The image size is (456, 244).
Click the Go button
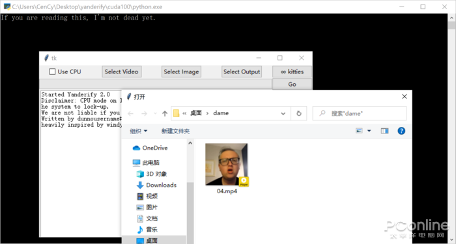(x=292, y=84)
